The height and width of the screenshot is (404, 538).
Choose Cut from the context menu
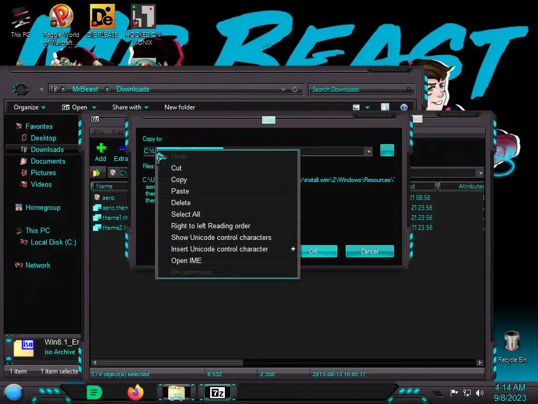pos(227,168)
